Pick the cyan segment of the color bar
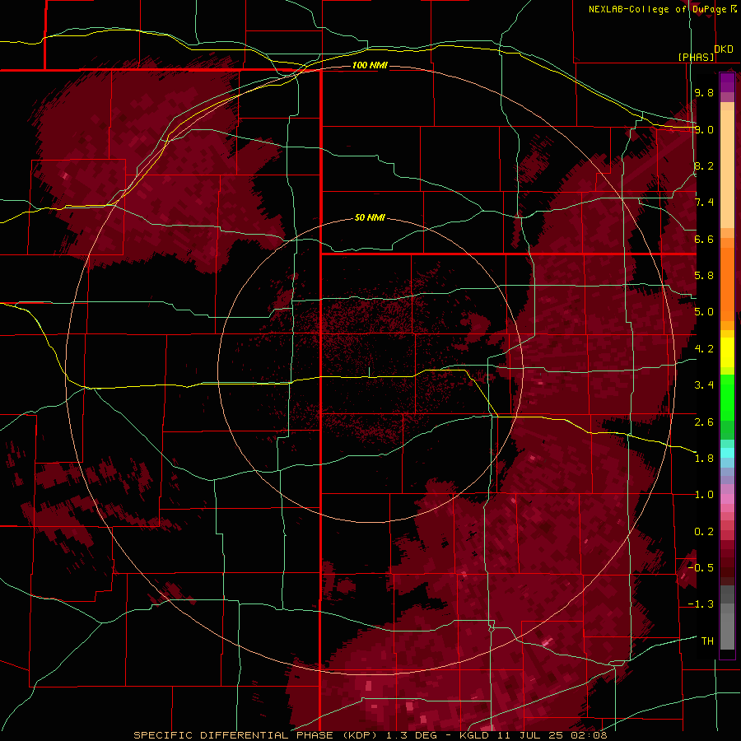741x741 pixels. [x=727, y=452]
